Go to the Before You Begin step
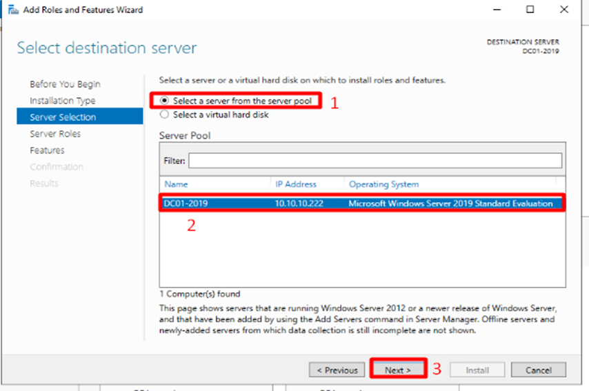The image size is (589, 391). point(65,84)
